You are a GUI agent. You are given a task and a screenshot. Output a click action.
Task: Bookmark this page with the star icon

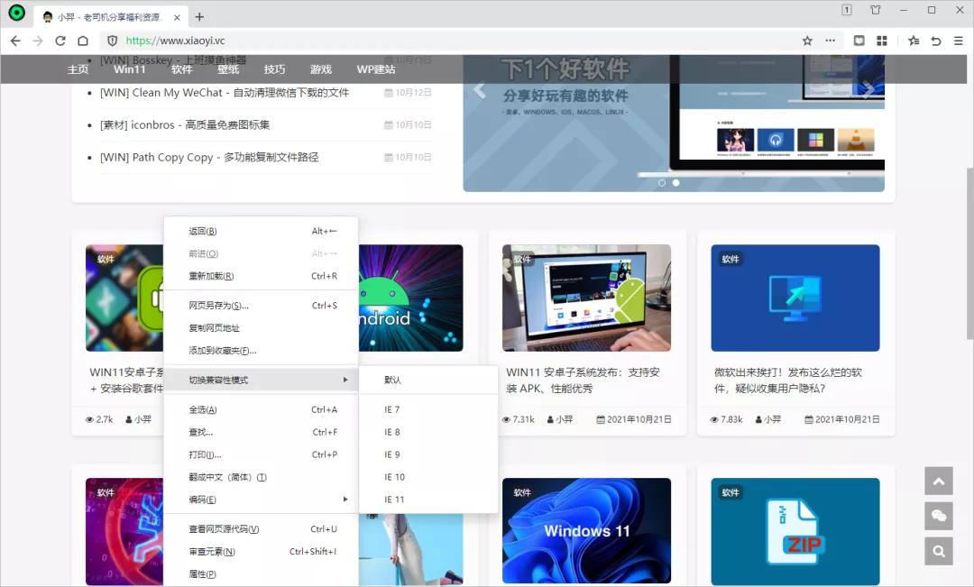[x=807, y=41]
